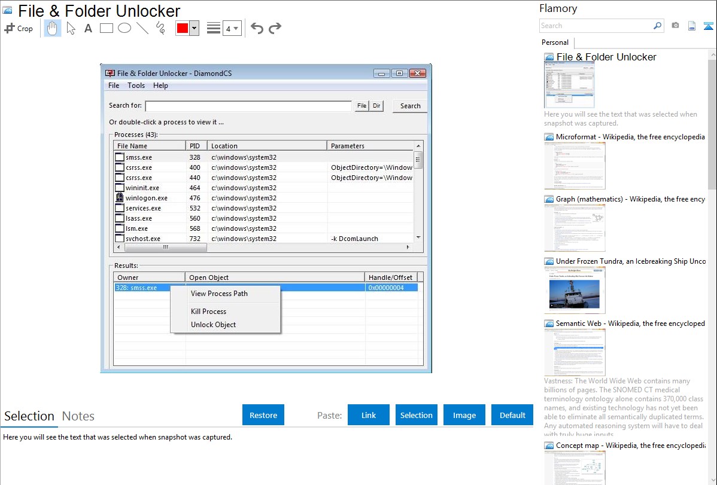The width and height of the screenshot is (717, 485).
Task: Click process list scroll down arrow
Action: pyautogui.click(x=418, y=237)
